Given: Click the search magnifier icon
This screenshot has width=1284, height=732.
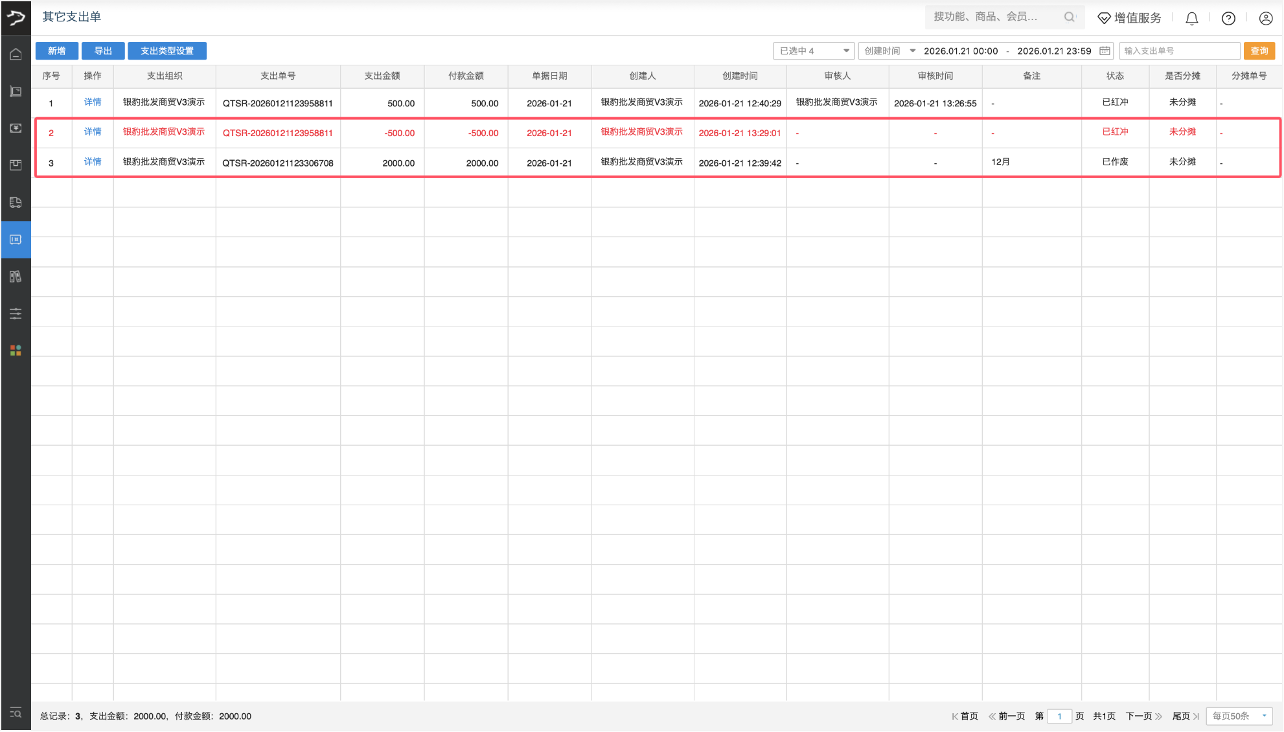Looking at the screenshot, I should pos(1069,17).
